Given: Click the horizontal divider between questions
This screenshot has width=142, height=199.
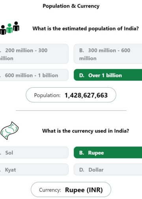Looking at the screenshot, I should [x=71, y=111].
